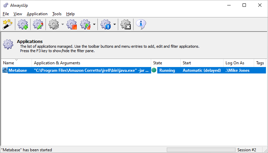Image resolution: width=268 pixels, height=153 pixels.
Task: Sort by Application & Arguments column header
Action: 91,63
